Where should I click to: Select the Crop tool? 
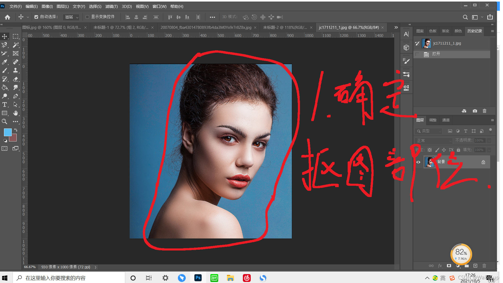tap(4, 53)
